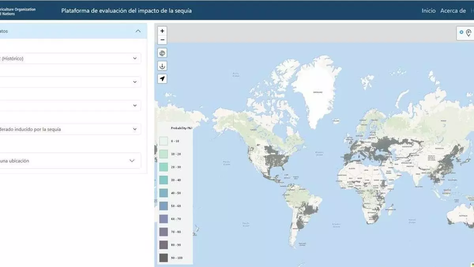Open the Acerca de page
This screenshot has width=474, height=267.
pyautogui.click(x=453, y=11)
